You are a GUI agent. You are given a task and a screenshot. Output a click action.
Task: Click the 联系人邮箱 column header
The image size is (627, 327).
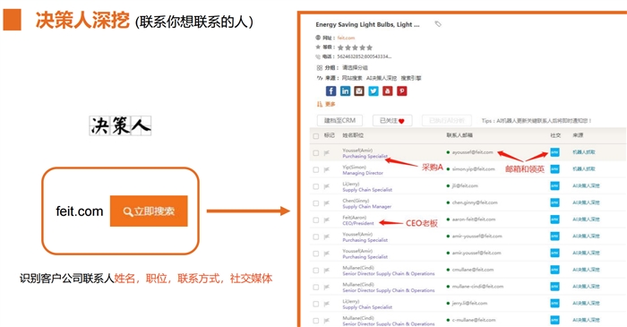pos(460,135)
